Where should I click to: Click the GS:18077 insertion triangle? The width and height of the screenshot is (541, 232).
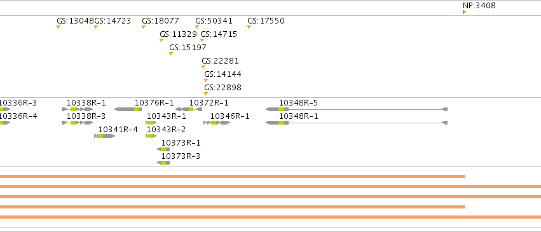pyautogui.click(x=144, y=27)
